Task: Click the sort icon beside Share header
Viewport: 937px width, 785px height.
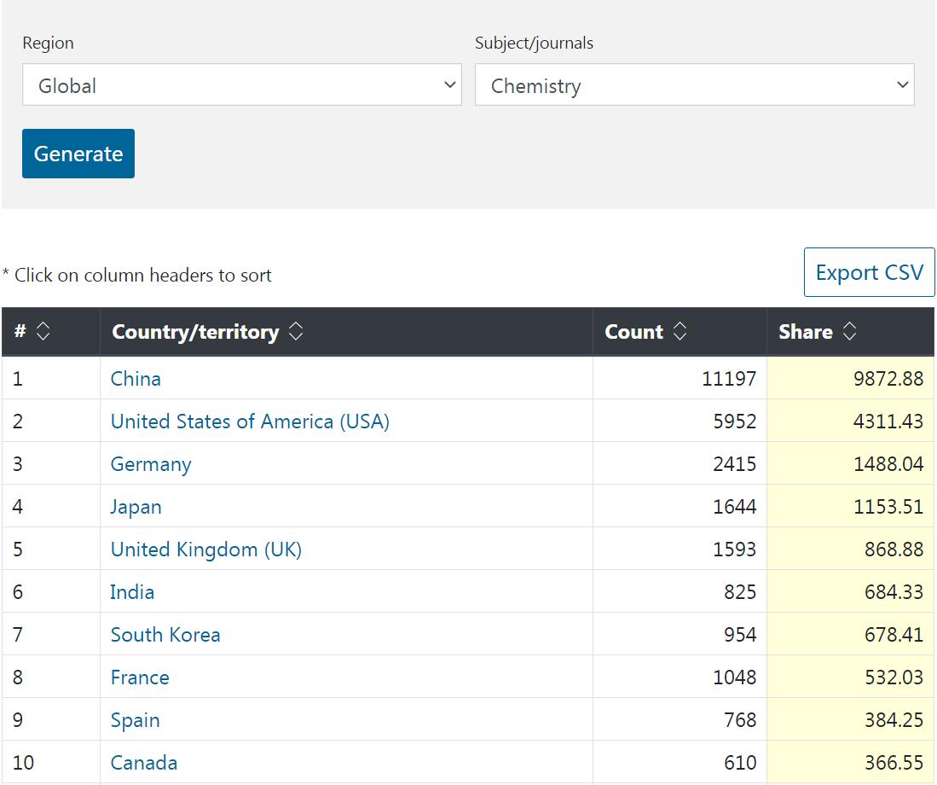Action: coord(849,332)
